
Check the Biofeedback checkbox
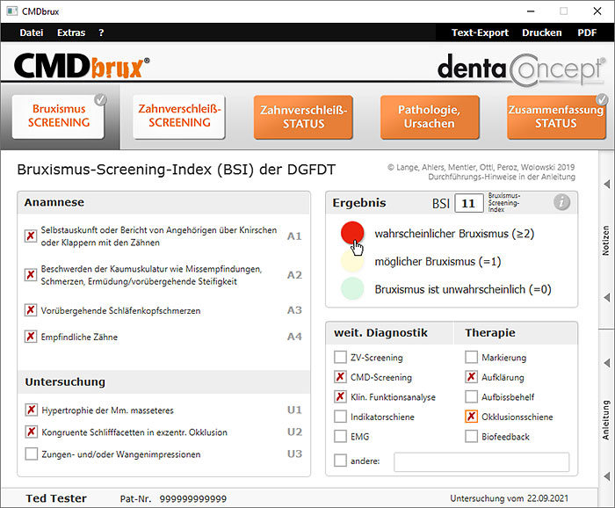point(471,436)
